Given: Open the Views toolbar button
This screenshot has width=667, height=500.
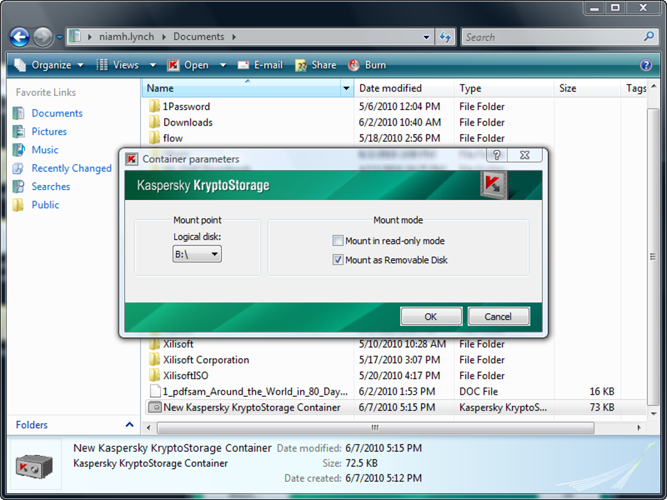Looking at the screenshot, I should 118,65.
